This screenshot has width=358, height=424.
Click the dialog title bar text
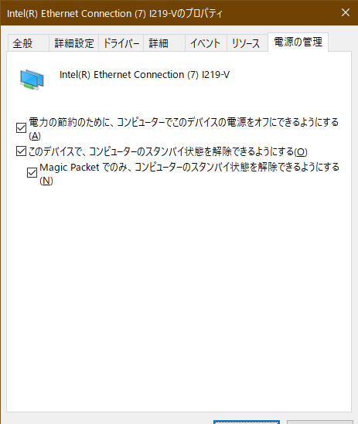[x=114, y=13]
